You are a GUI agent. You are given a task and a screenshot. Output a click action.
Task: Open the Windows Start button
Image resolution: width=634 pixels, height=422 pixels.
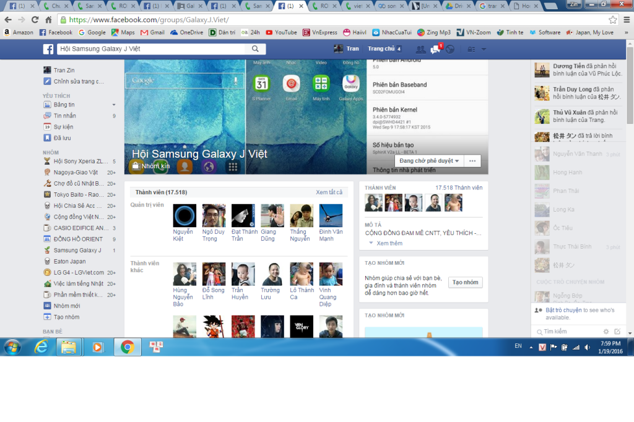[x=12, y=347]
